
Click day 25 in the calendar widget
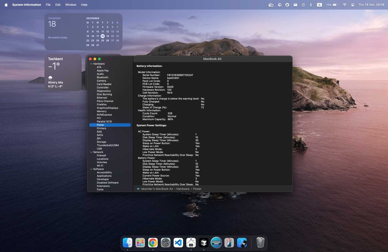click(102, 41)
